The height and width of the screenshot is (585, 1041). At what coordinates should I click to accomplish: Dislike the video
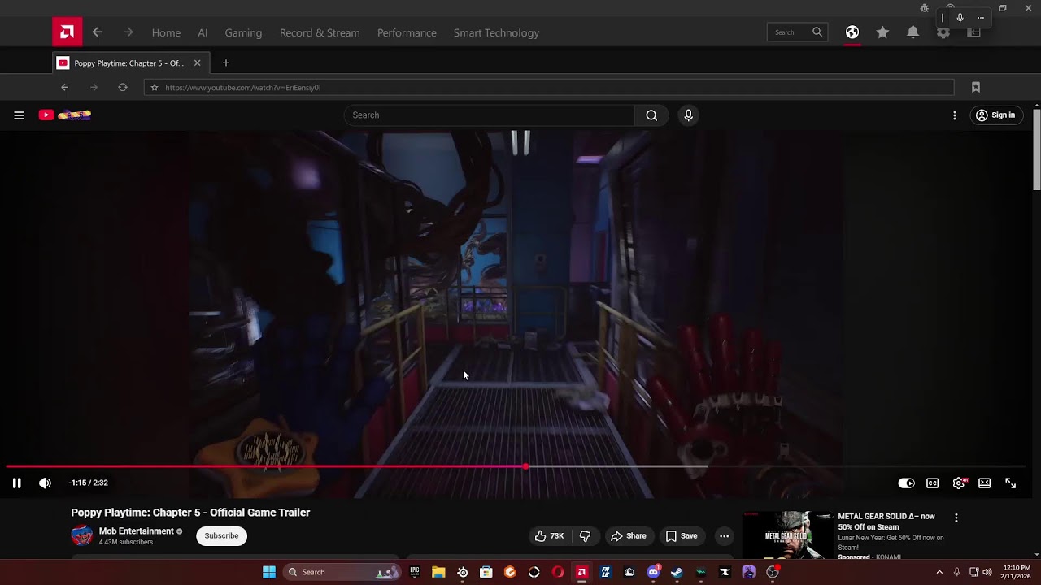pos(585,536)
